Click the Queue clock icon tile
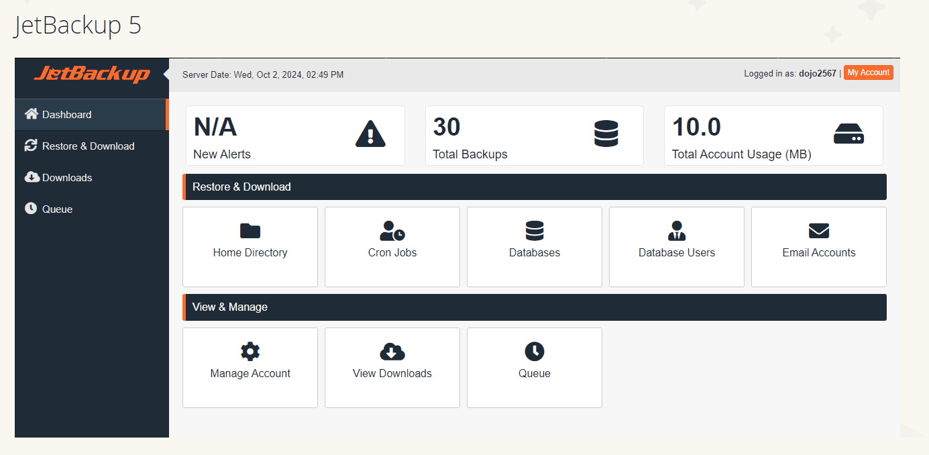This screenshot has width=929, height=455. [534, 351]
